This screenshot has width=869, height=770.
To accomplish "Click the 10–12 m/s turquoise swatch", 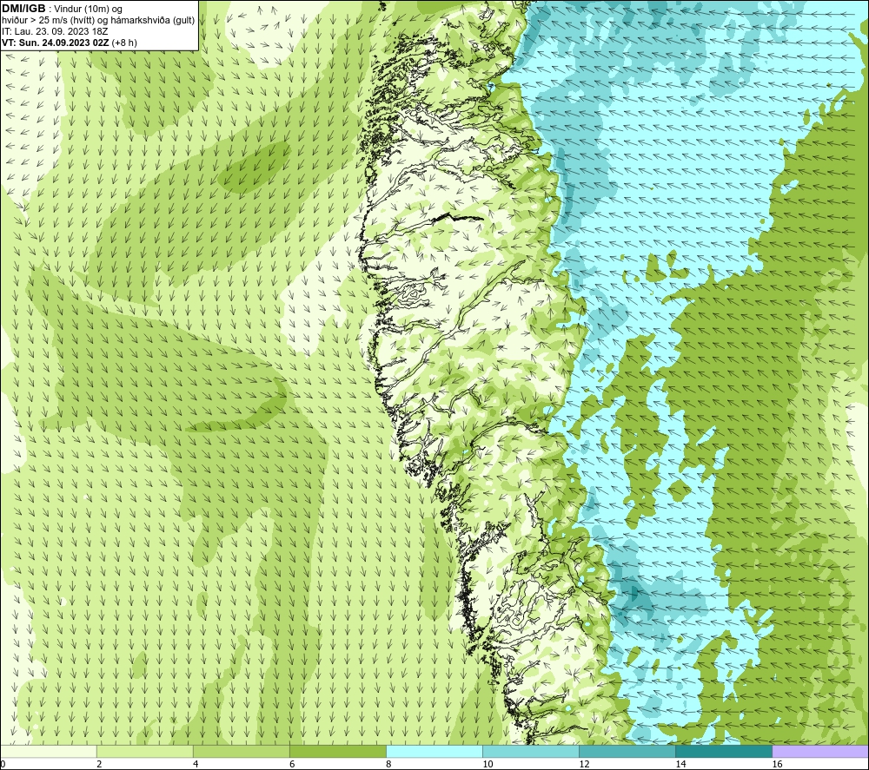I will click(x=531, y=751).
